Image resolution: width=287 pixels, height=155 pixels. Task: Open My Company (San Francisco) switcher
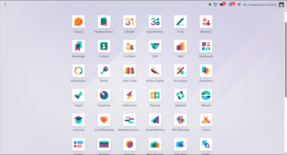(260, 5)
